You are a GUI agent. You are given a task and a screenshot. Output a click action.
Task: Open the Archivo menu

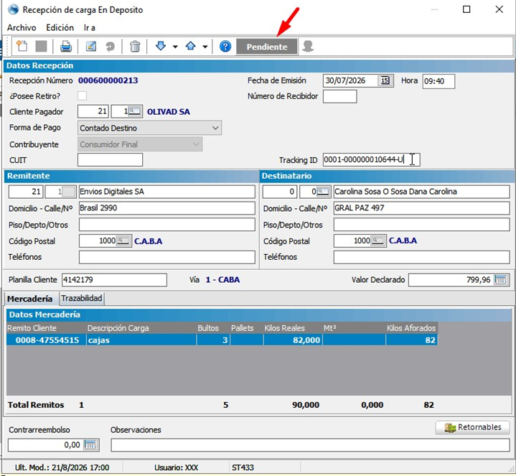point(22,28)
